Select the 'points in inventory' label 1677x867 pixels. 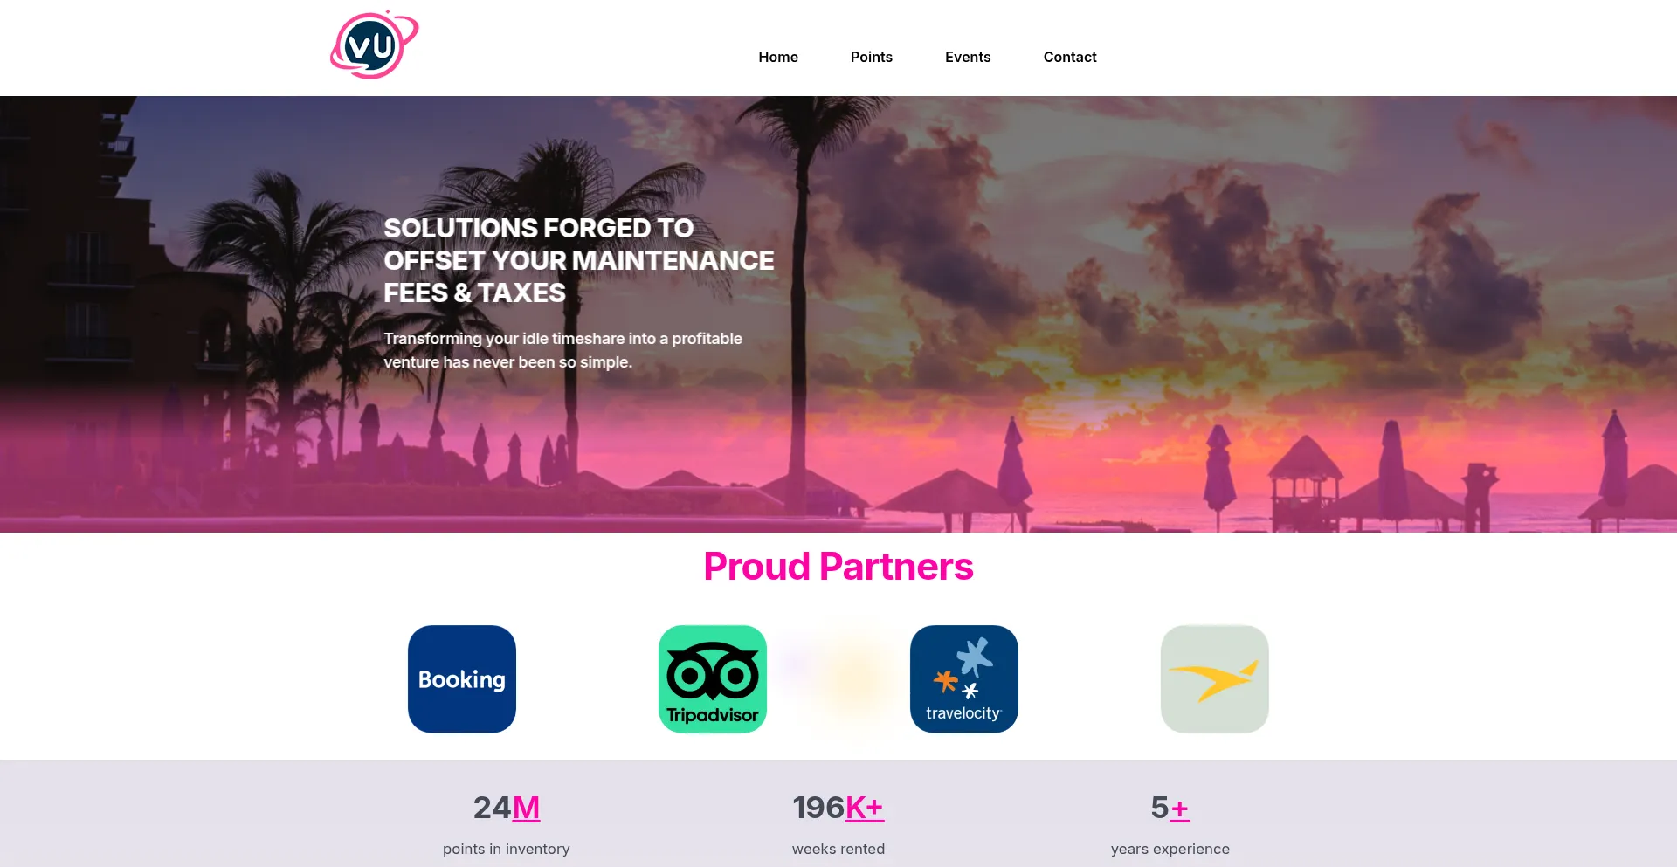click(x=507, y=849)
